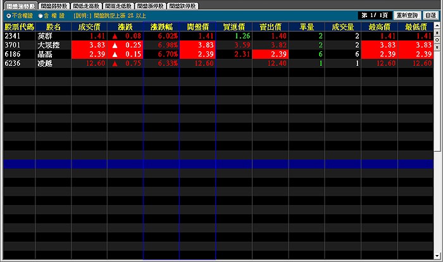Click the scrollbar down arrow at bottom
443x262 pixels.
tap(437, 256)
